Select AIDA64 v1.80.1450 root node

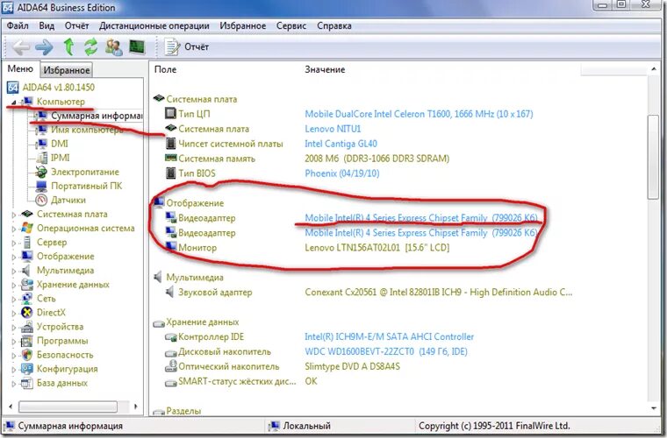click(58, 88)
